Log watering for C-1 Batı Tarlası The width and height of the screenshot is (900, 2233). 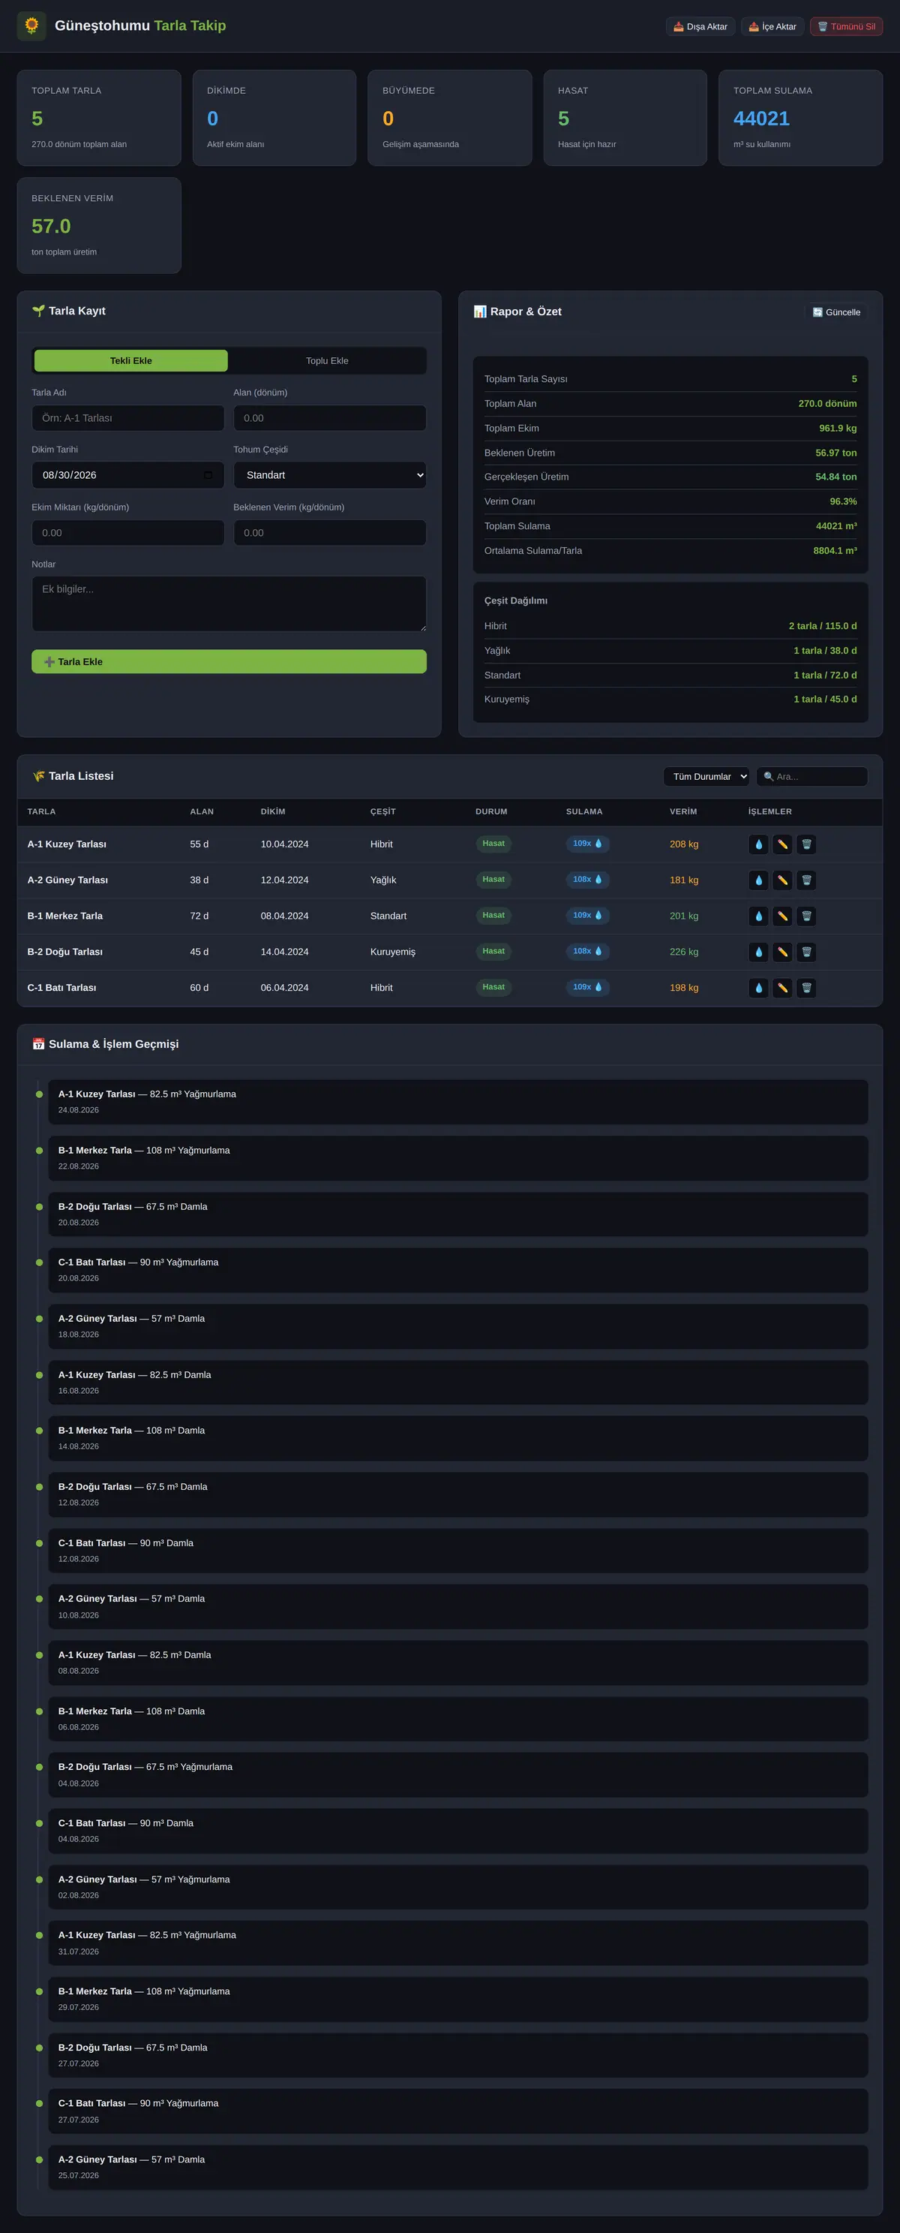point(758,987)
